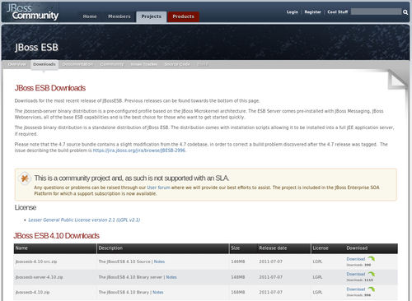Click the JBoss ESB 4.10 Downloads heading
Screen dimensions: 412x301
56,236
